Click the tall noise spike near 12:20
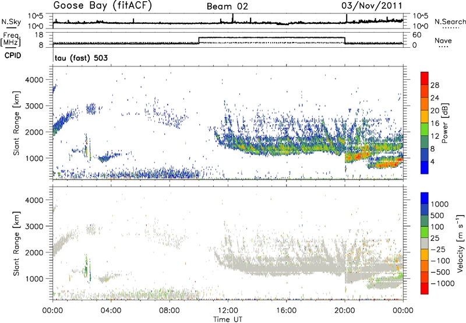Screen dimensions: 466x323 pyautogui.click(x=232, y=18)
